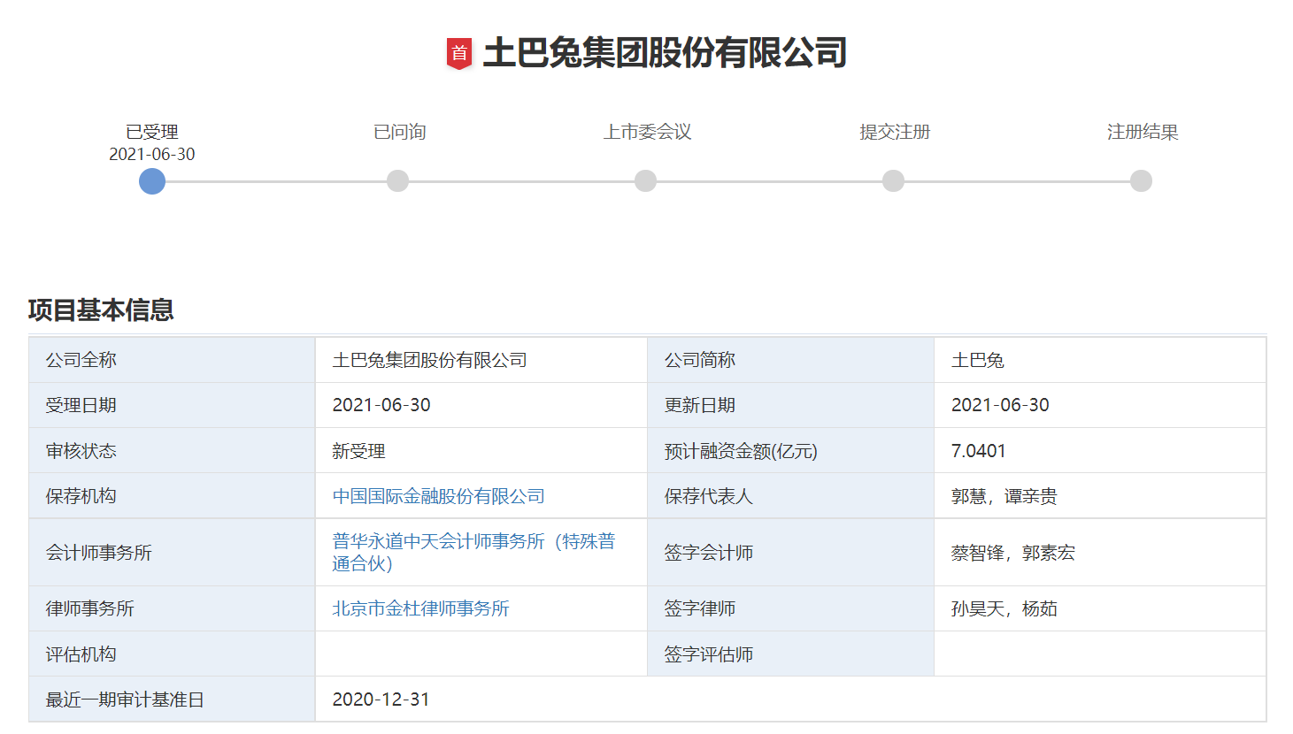The image size is (1293, 734).
Task: Click the 会计师事务所 label cell
Action: tap(172, 553)
